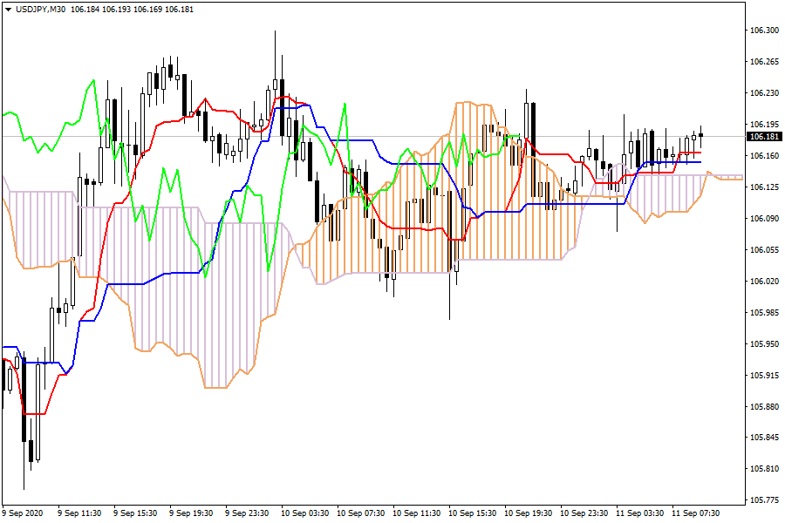Click the 105.775 price axis label
The image size is (785, 523).
[x=764, y=500]
